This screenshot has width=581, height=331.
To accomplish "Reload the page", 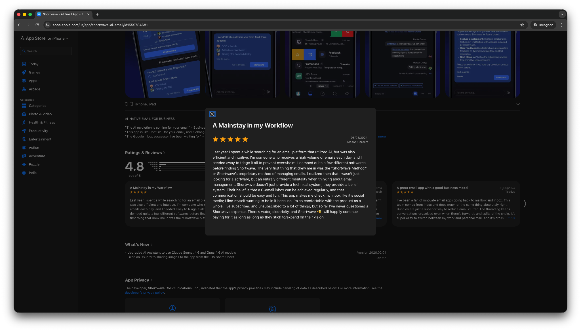I will (37, 25).
